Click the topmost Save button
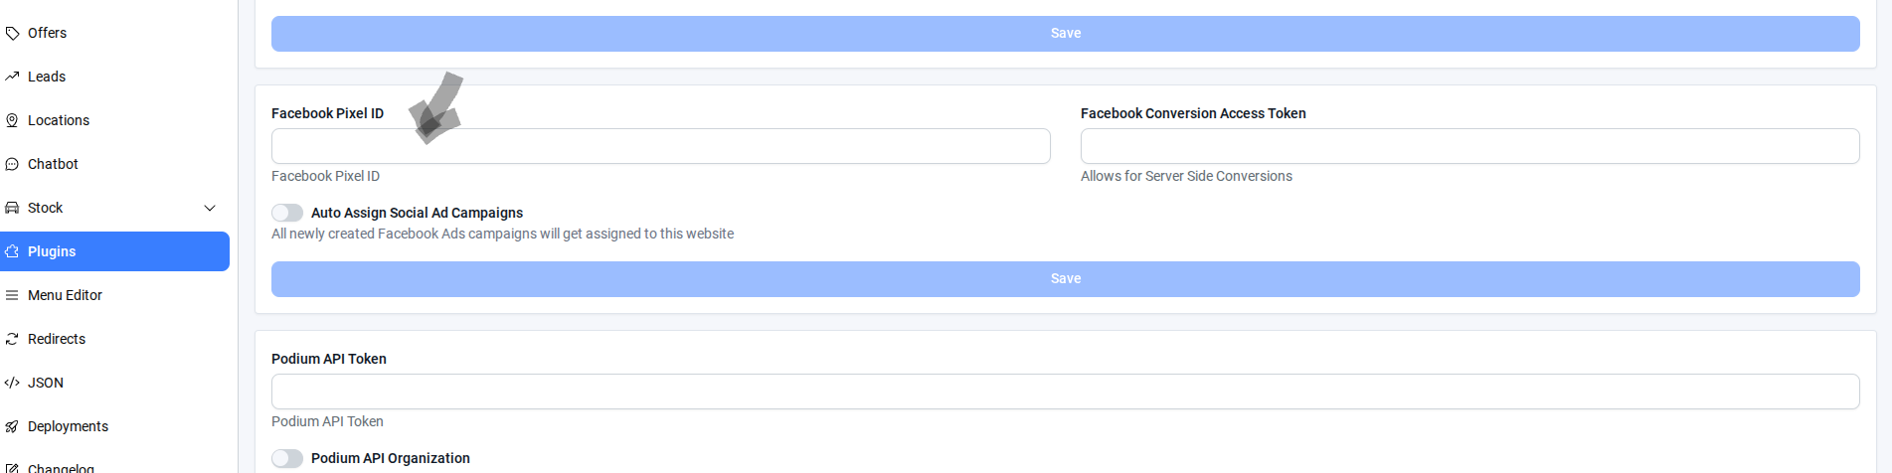The height and width of the screenshot is (473, 1892). pos(1065,34)
